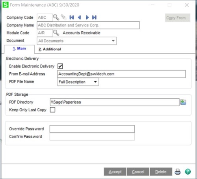
Task: Browse for PDF Directory folder
Action: (183, 102)
